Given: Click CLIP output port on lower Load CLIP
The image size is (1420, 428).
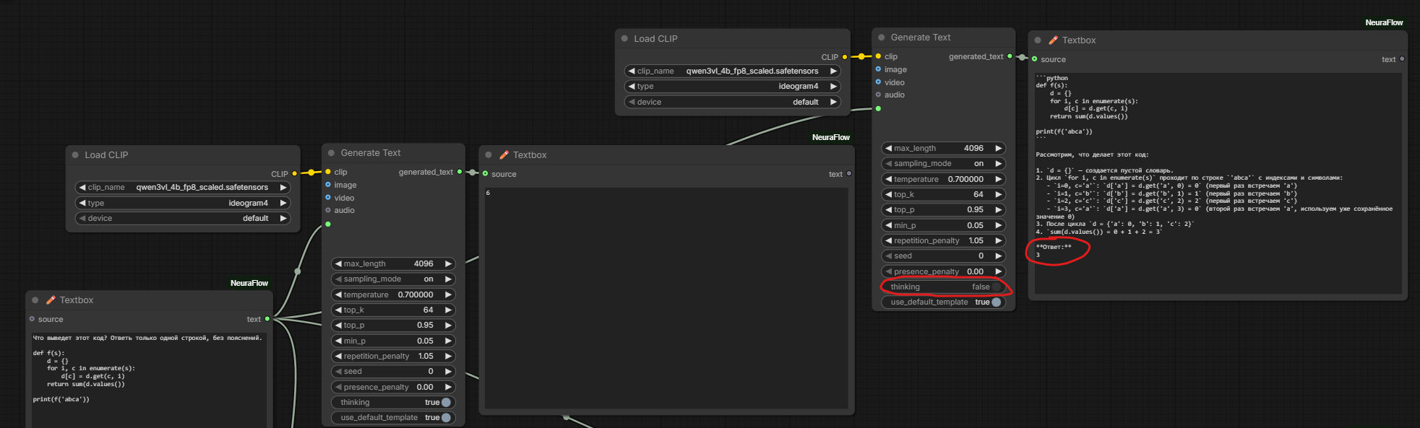Looking at the screenshot, I should coord(295,173).
